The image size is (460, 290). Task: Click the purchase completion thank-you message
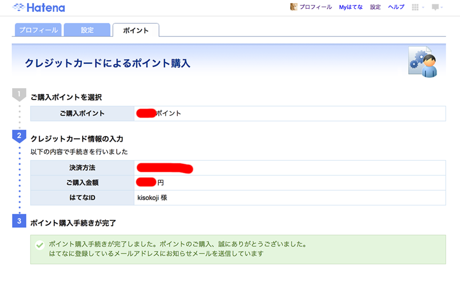[x=177, y=244]
